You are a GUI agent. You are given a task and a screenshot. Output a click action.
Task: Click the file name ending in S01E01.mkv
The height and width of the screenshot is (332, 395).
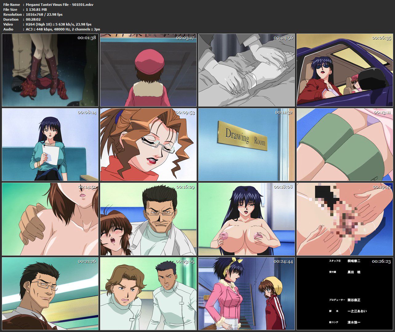[60, 5]
